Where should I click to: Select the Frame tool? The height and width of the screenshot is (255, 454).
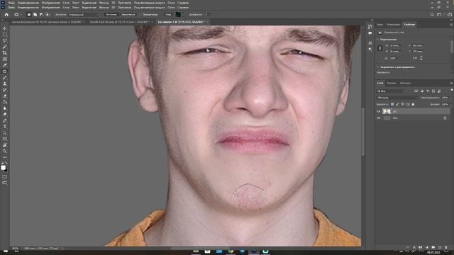tap(5, 59)
